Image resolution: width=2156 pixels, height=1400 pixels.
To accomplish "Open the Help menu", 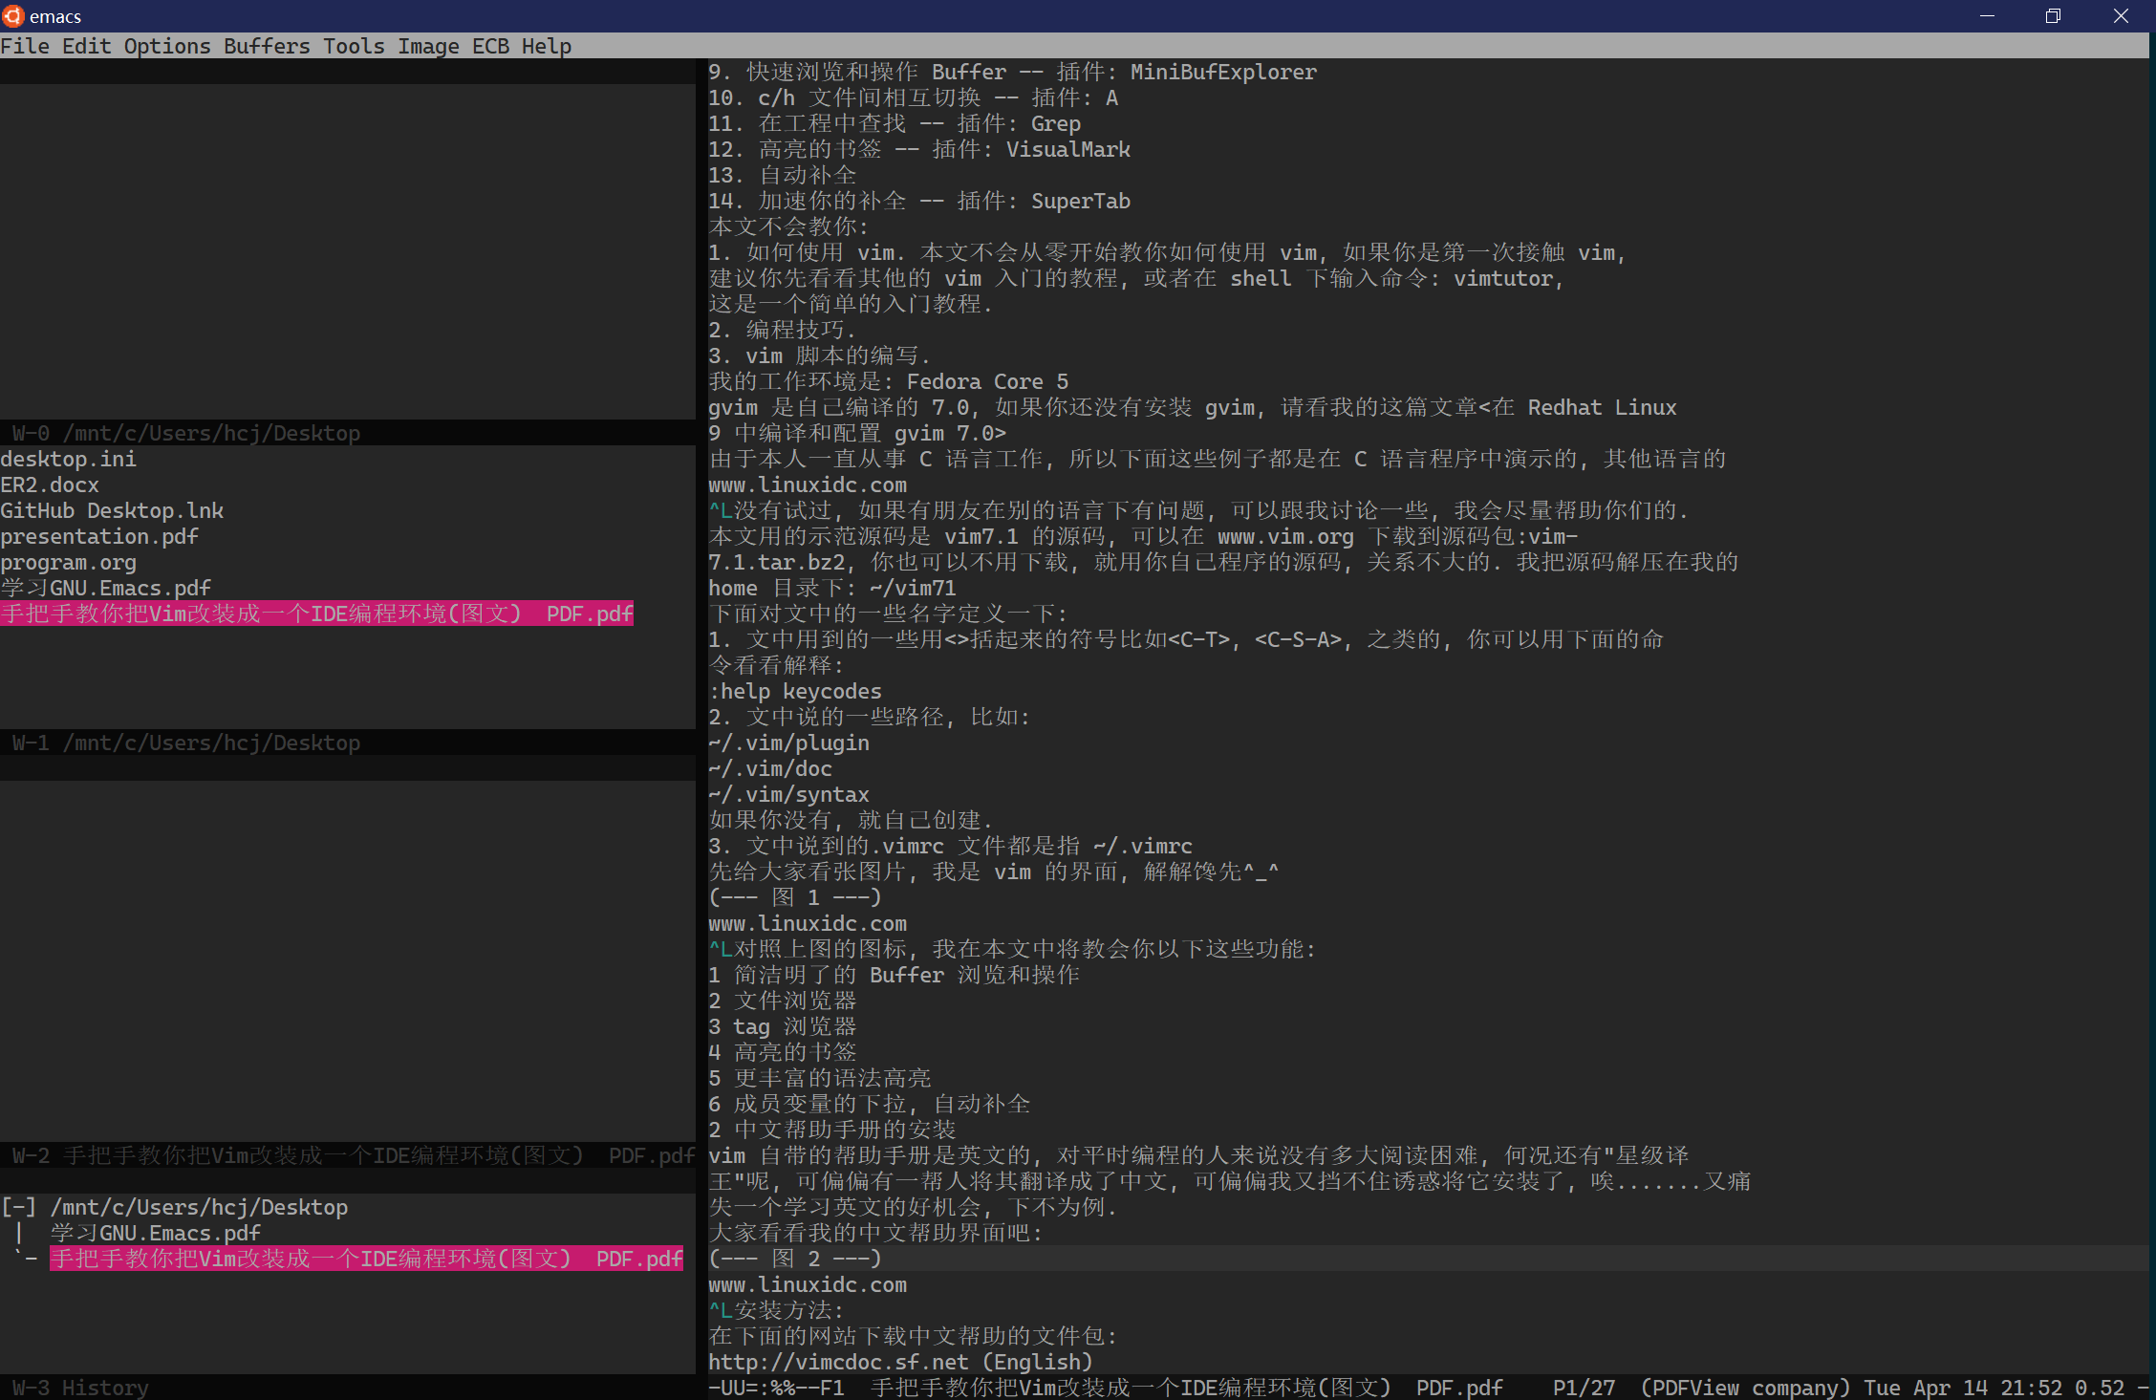I will (x=547, y=46).
